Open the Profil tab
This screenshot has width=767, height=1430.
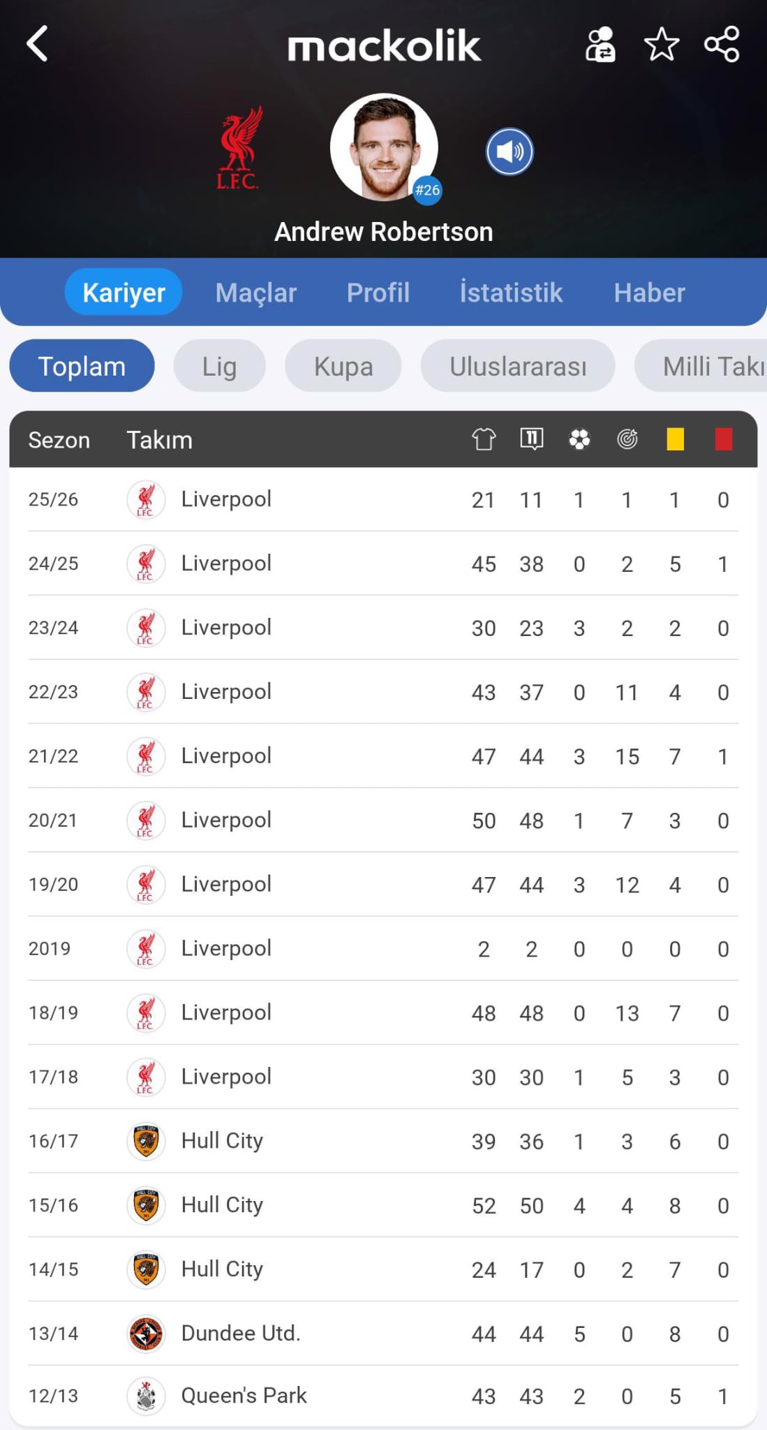click(378, 293)
